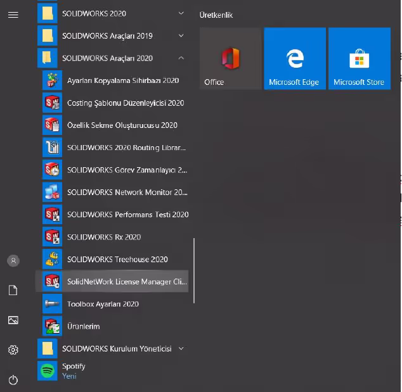Launch SOLIDWORKS Görev Zamanlayıcı label
Viewport: 402px width, 392px height.
[x=127, y=170]
